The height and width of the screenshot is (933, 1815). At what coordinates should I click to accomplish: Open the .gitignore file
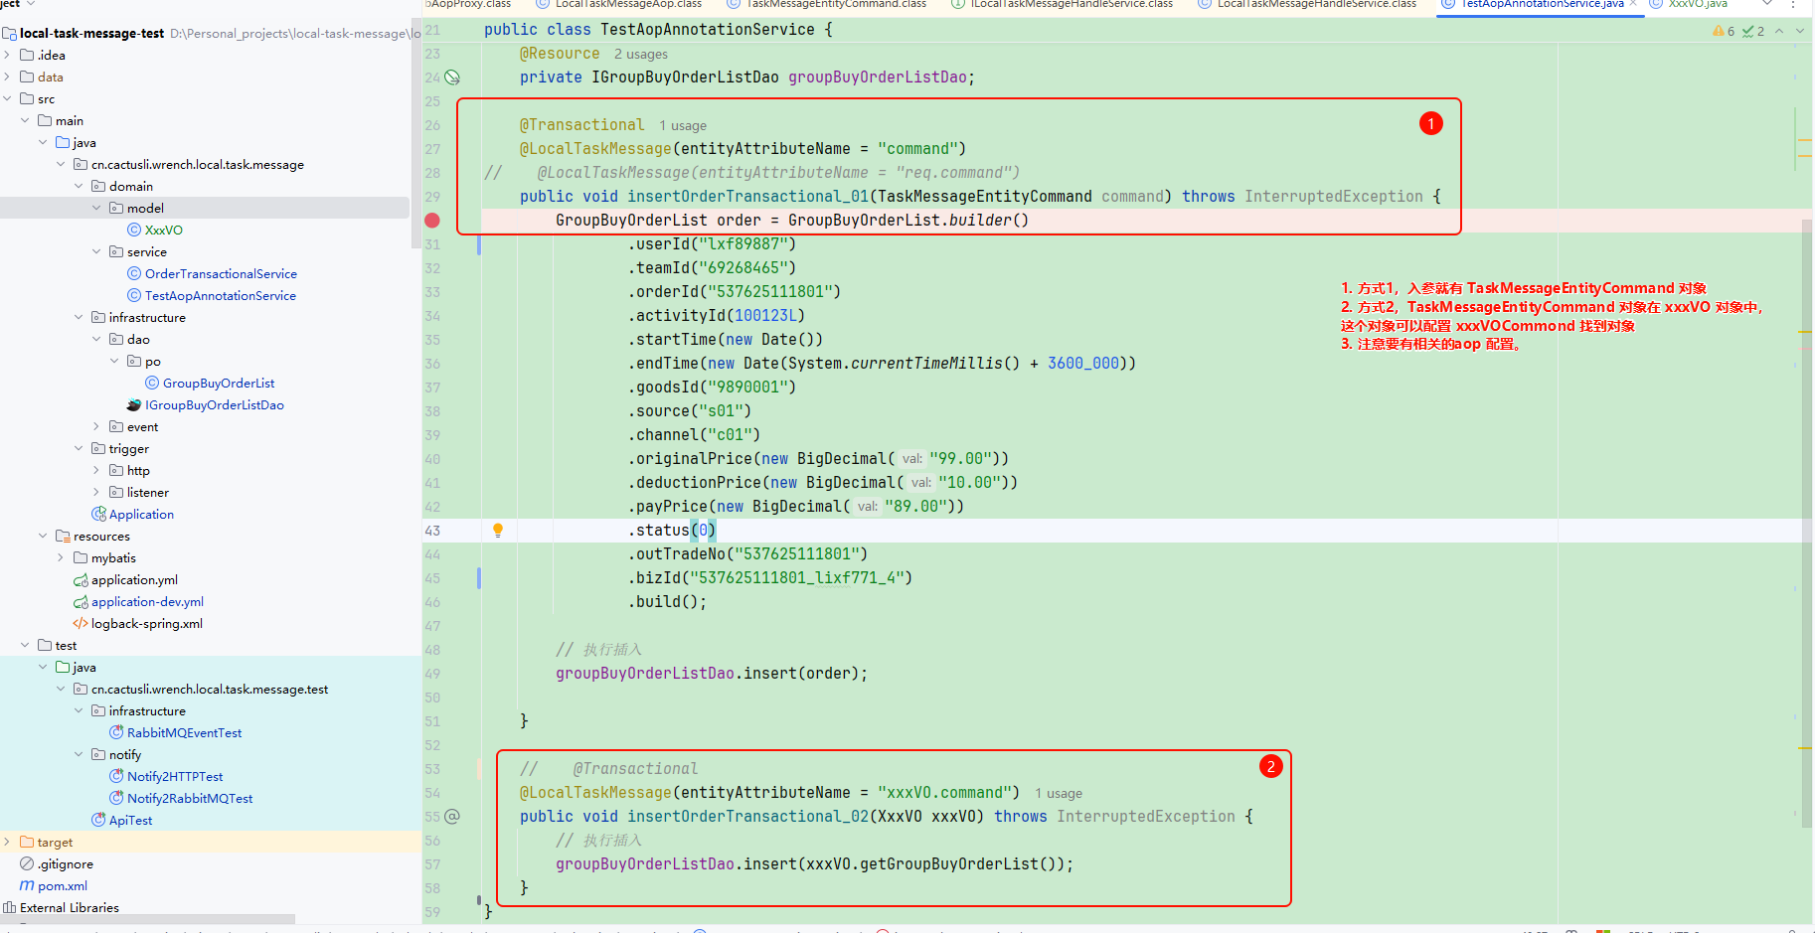(x=66, y=864)
